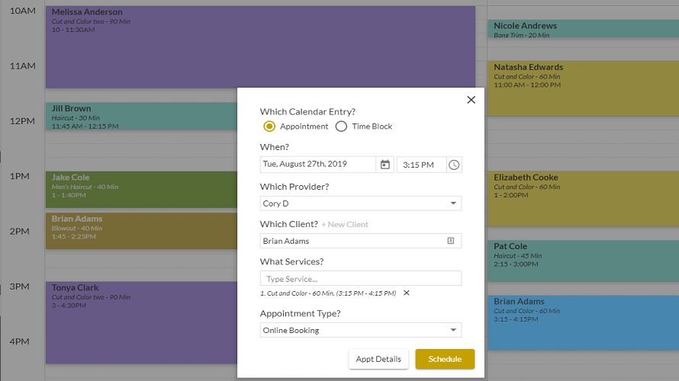Click the + New Client link

pos(345,225)
